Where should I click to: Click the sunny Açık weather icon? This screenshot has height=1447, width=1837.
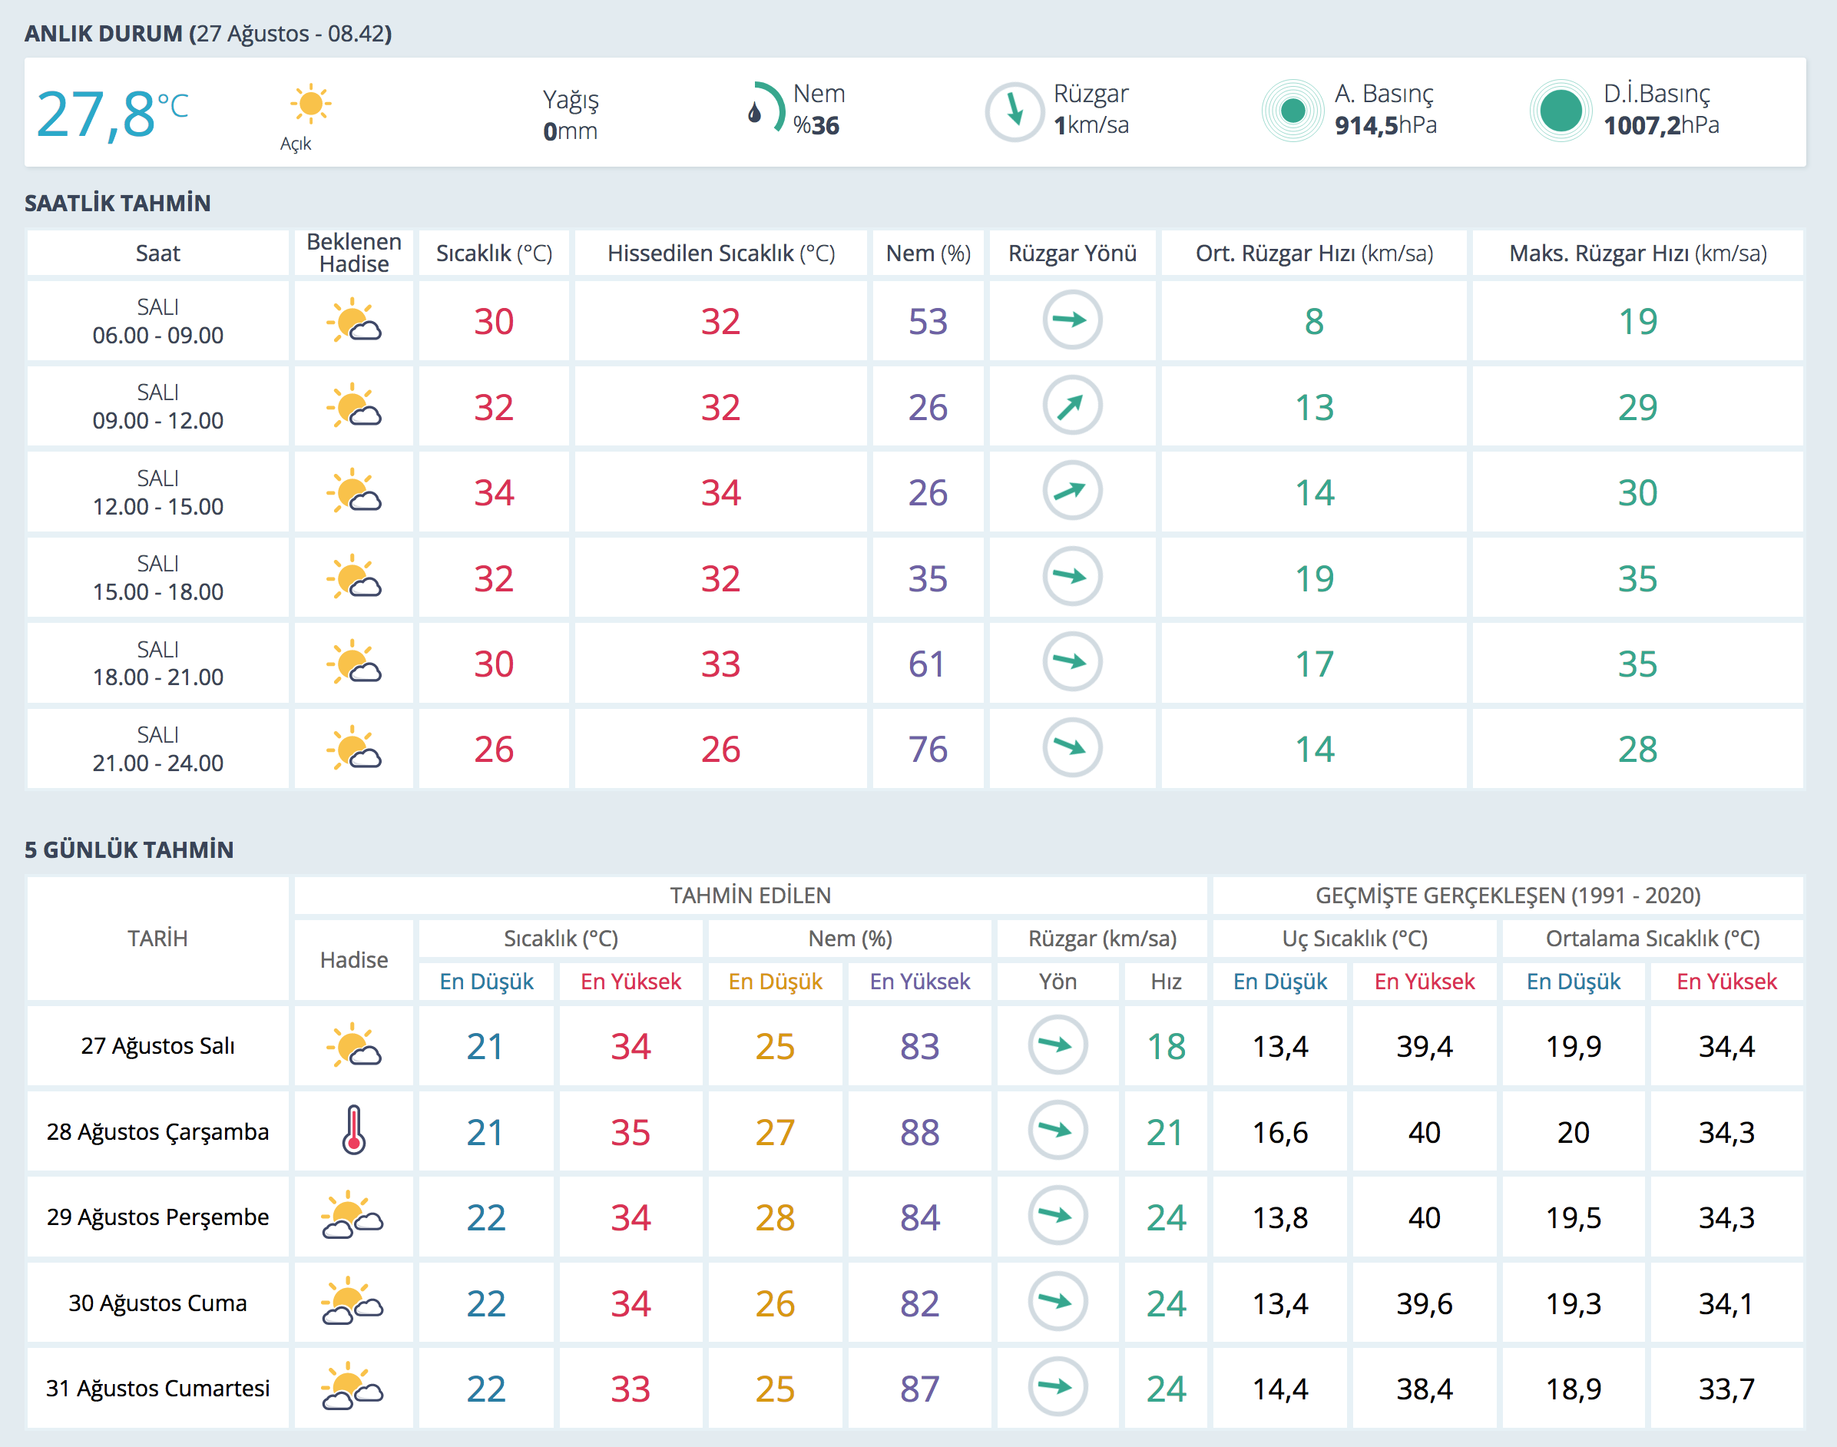[310, 105]
